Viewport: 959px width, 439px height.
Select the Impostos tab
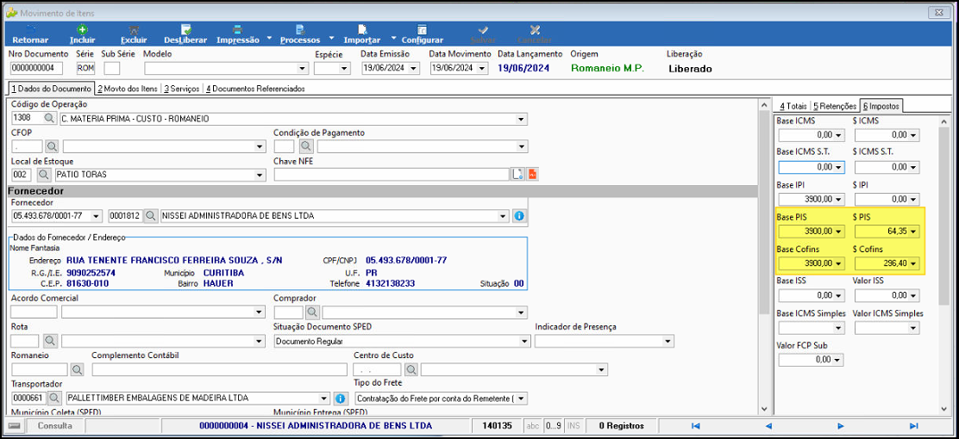[x=881, y=106]
